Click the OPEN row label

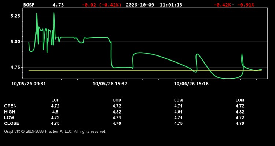click(11, 106)
